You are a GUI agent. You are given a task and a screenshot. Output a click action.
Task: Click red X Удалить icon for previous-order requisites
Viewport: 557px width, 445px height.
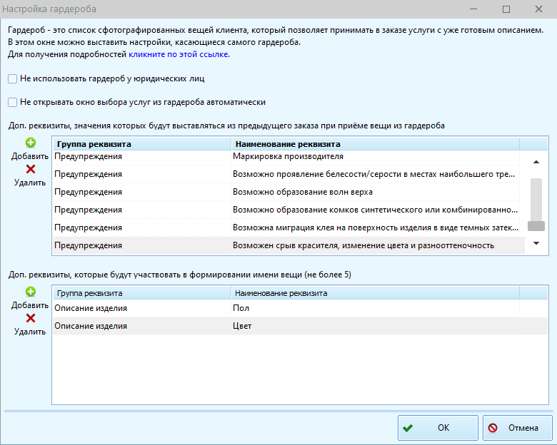(x=31, y=169)
